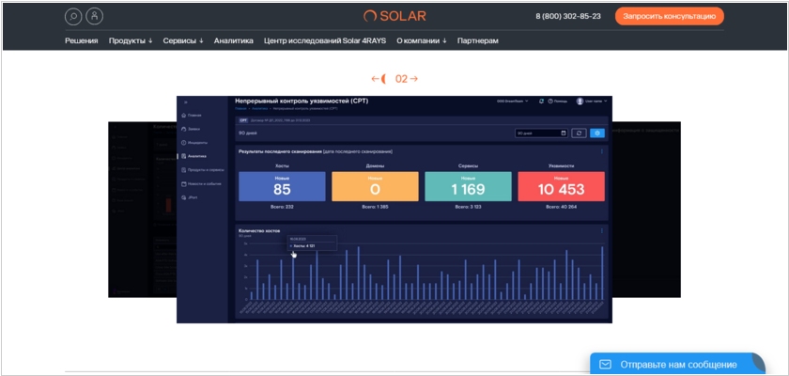
Task: Open Партнерам in the site navigation
Action: click(477, 40)
